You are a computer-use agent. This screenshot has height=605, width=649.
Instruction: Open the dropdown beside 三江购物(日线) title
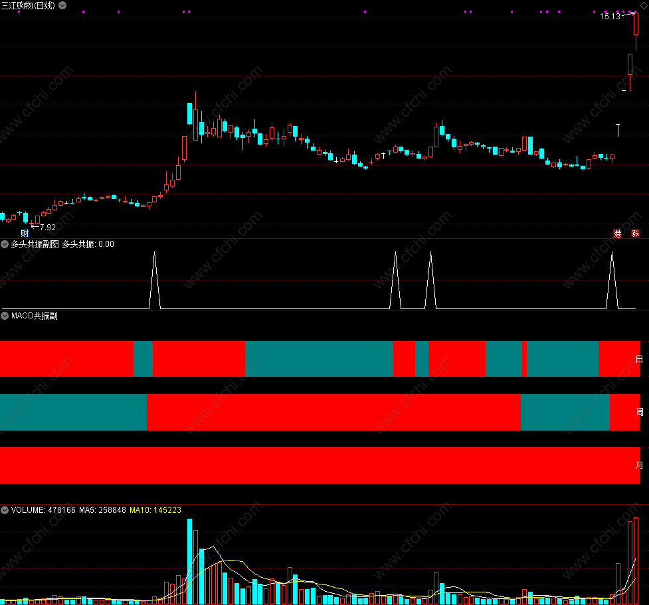(x=62, y=5)
